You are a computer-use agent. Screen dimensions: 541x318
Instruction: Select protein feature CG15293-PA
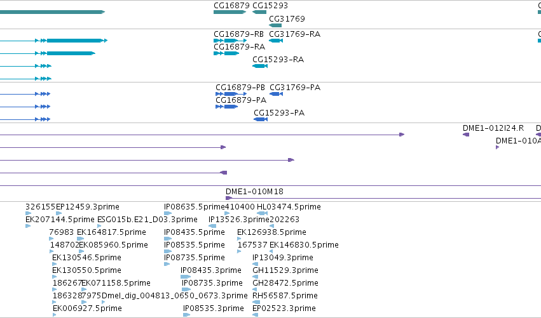point(279,113)
